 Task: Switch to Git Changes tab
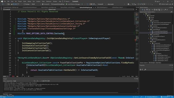(x=152, y=63)
